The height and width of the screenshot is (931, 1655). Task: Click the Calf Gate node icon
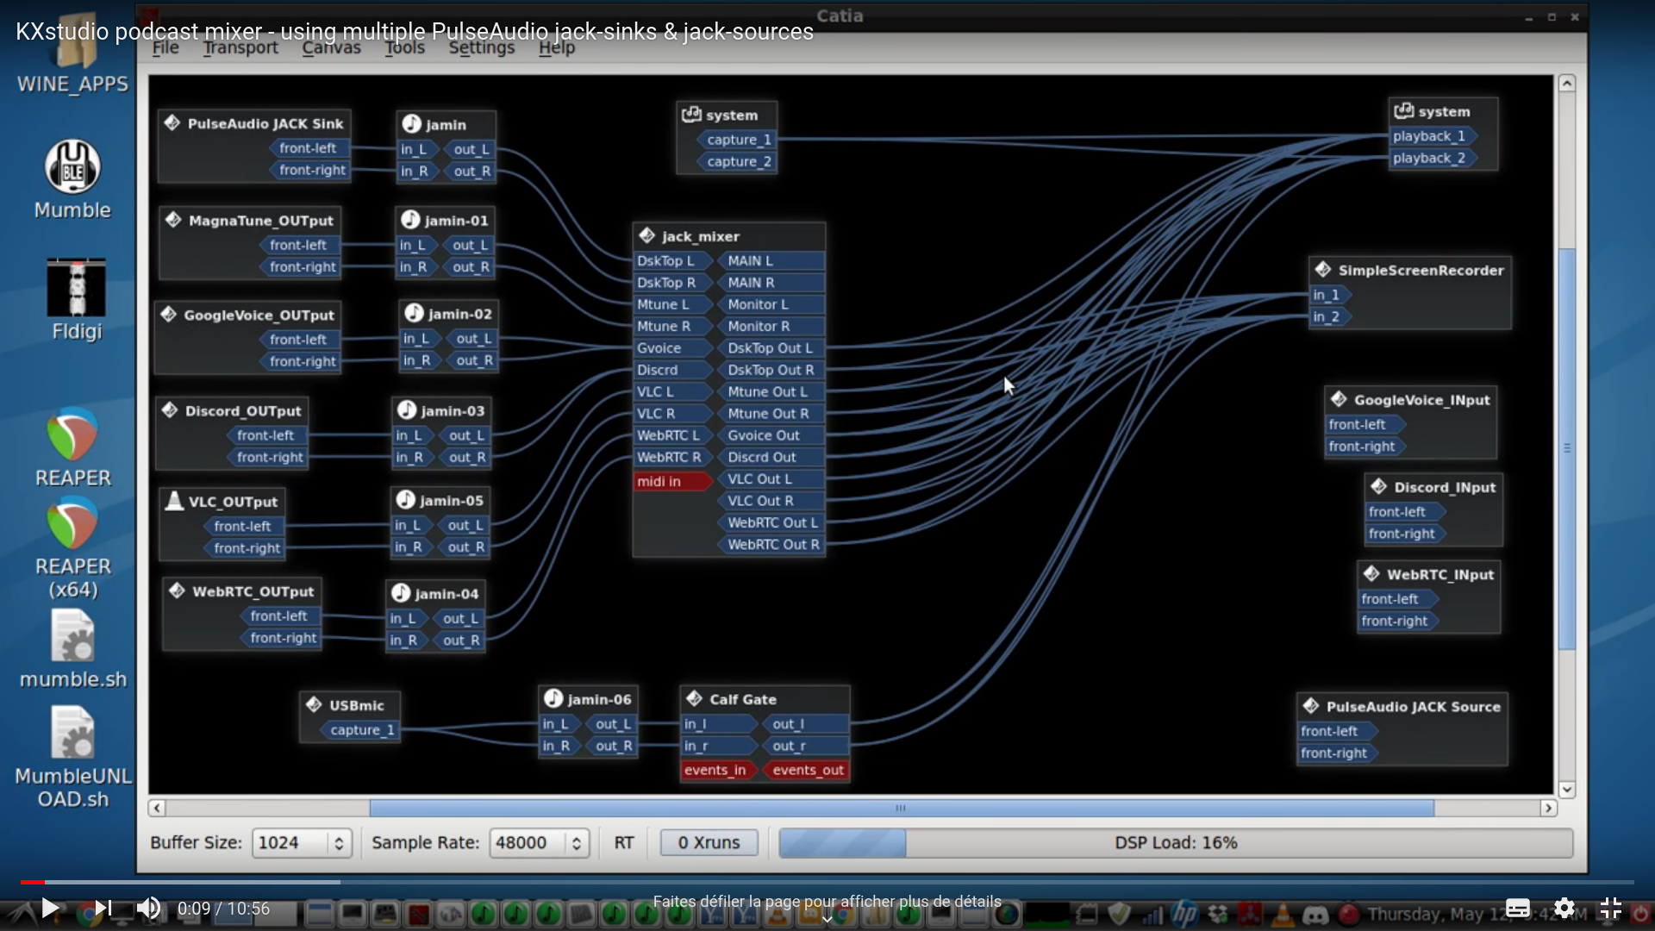pyautogui.click(x=695, y=698)
